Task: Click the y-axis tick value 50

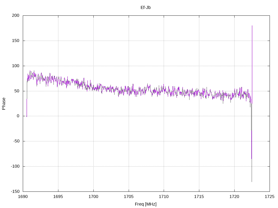Action: click(17, 91)
